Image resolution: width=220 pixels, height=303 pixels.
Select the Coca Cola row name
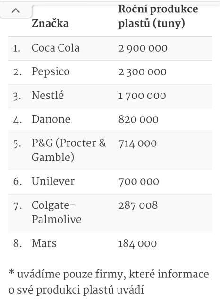56,48
